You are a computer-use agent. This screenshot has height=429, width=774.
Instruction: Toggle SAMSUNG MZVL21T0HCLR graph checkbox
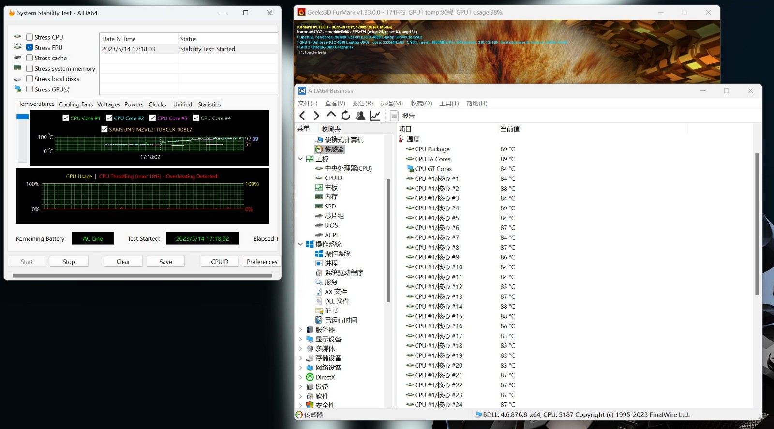[104, 129]
